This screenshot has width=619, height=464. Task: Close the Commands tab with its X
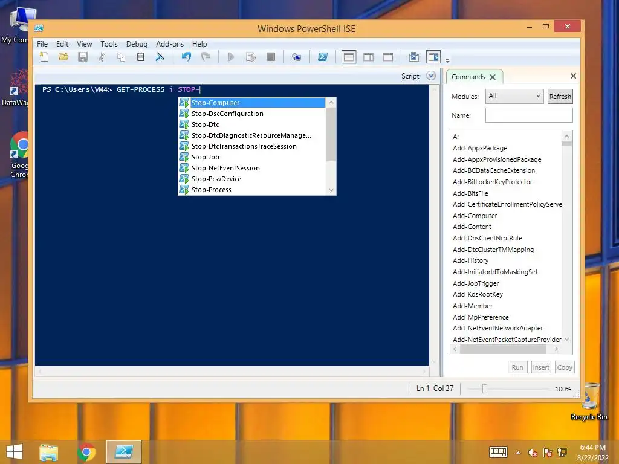[493, 77]
